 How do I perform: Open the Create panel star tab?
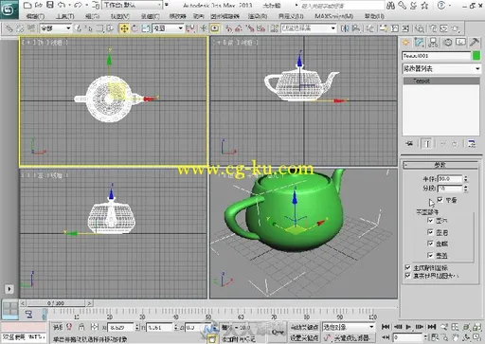[406, 43]
